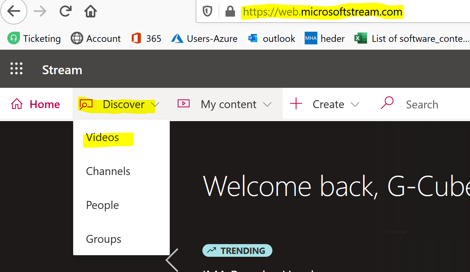470x272 pixels.
Task: Go to the Home tab
Action: [x=35, y=104]
